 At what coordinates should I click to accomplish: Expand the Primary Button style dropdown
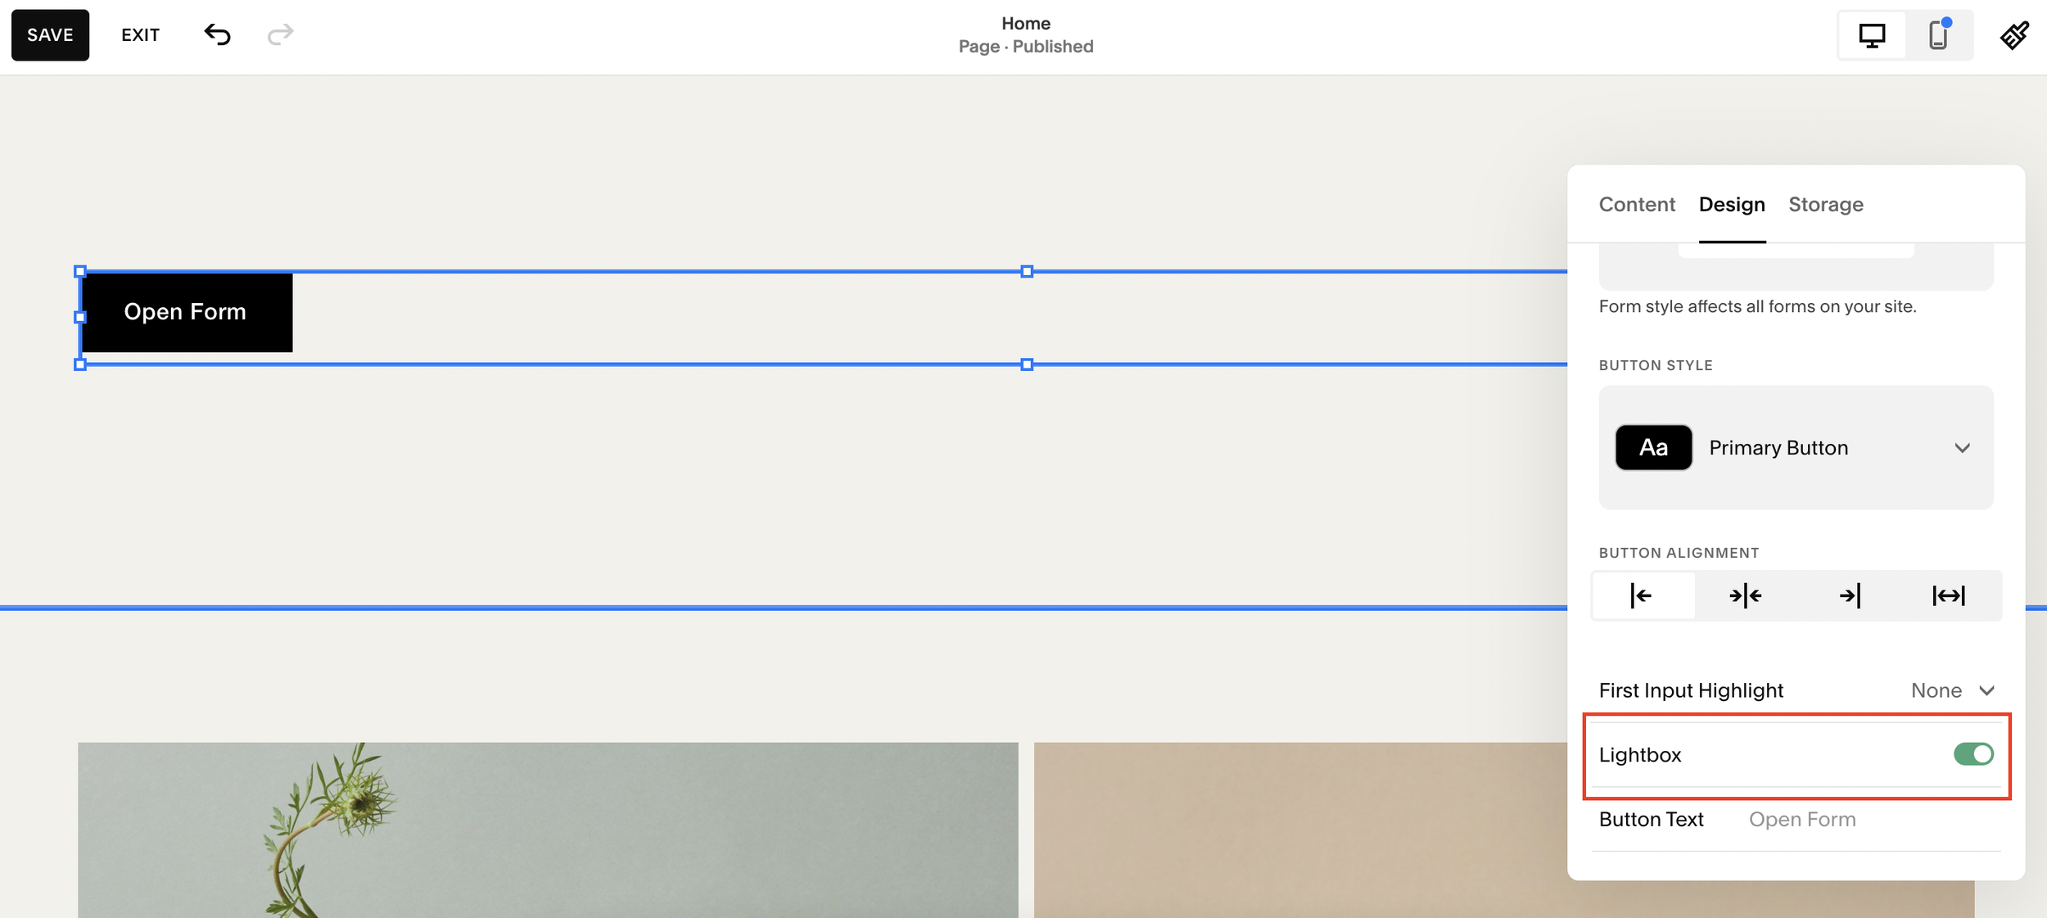(x=1962, y=448)
